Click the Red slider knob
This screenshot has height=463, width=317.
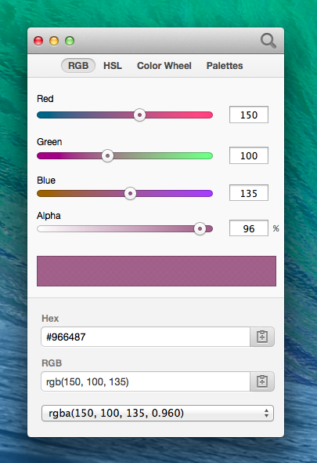(x=139, y=115)
